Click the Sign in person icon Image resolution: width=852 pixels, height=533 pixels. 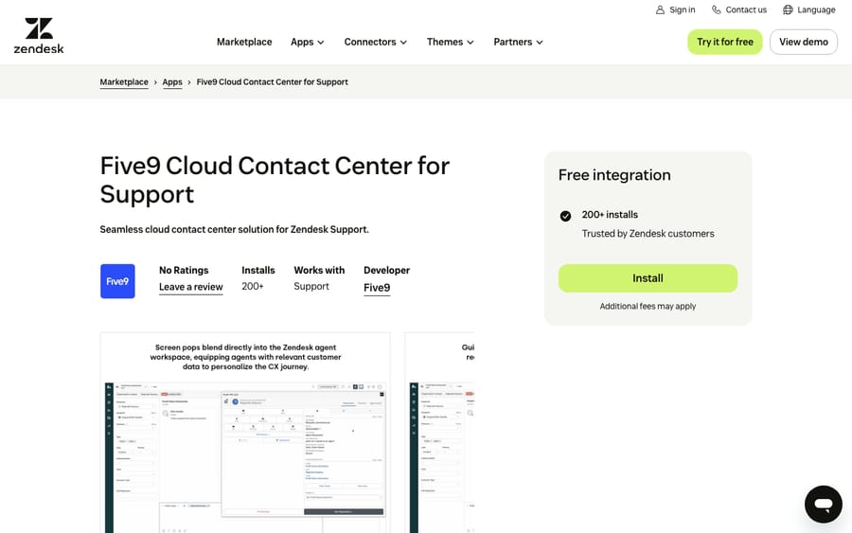coord(660,9)
